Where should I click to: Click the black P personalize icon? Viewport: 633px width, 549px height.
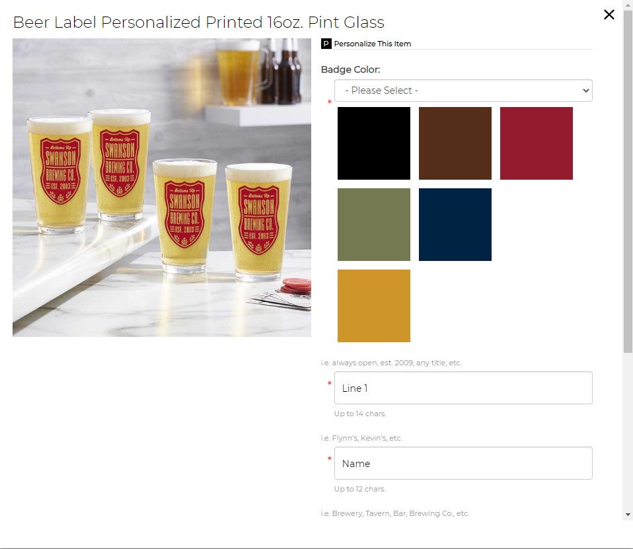point(326,44)
